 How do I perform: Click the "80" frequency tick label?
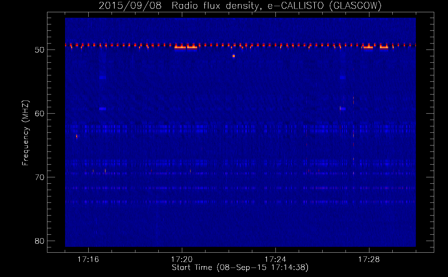point(40,241)
